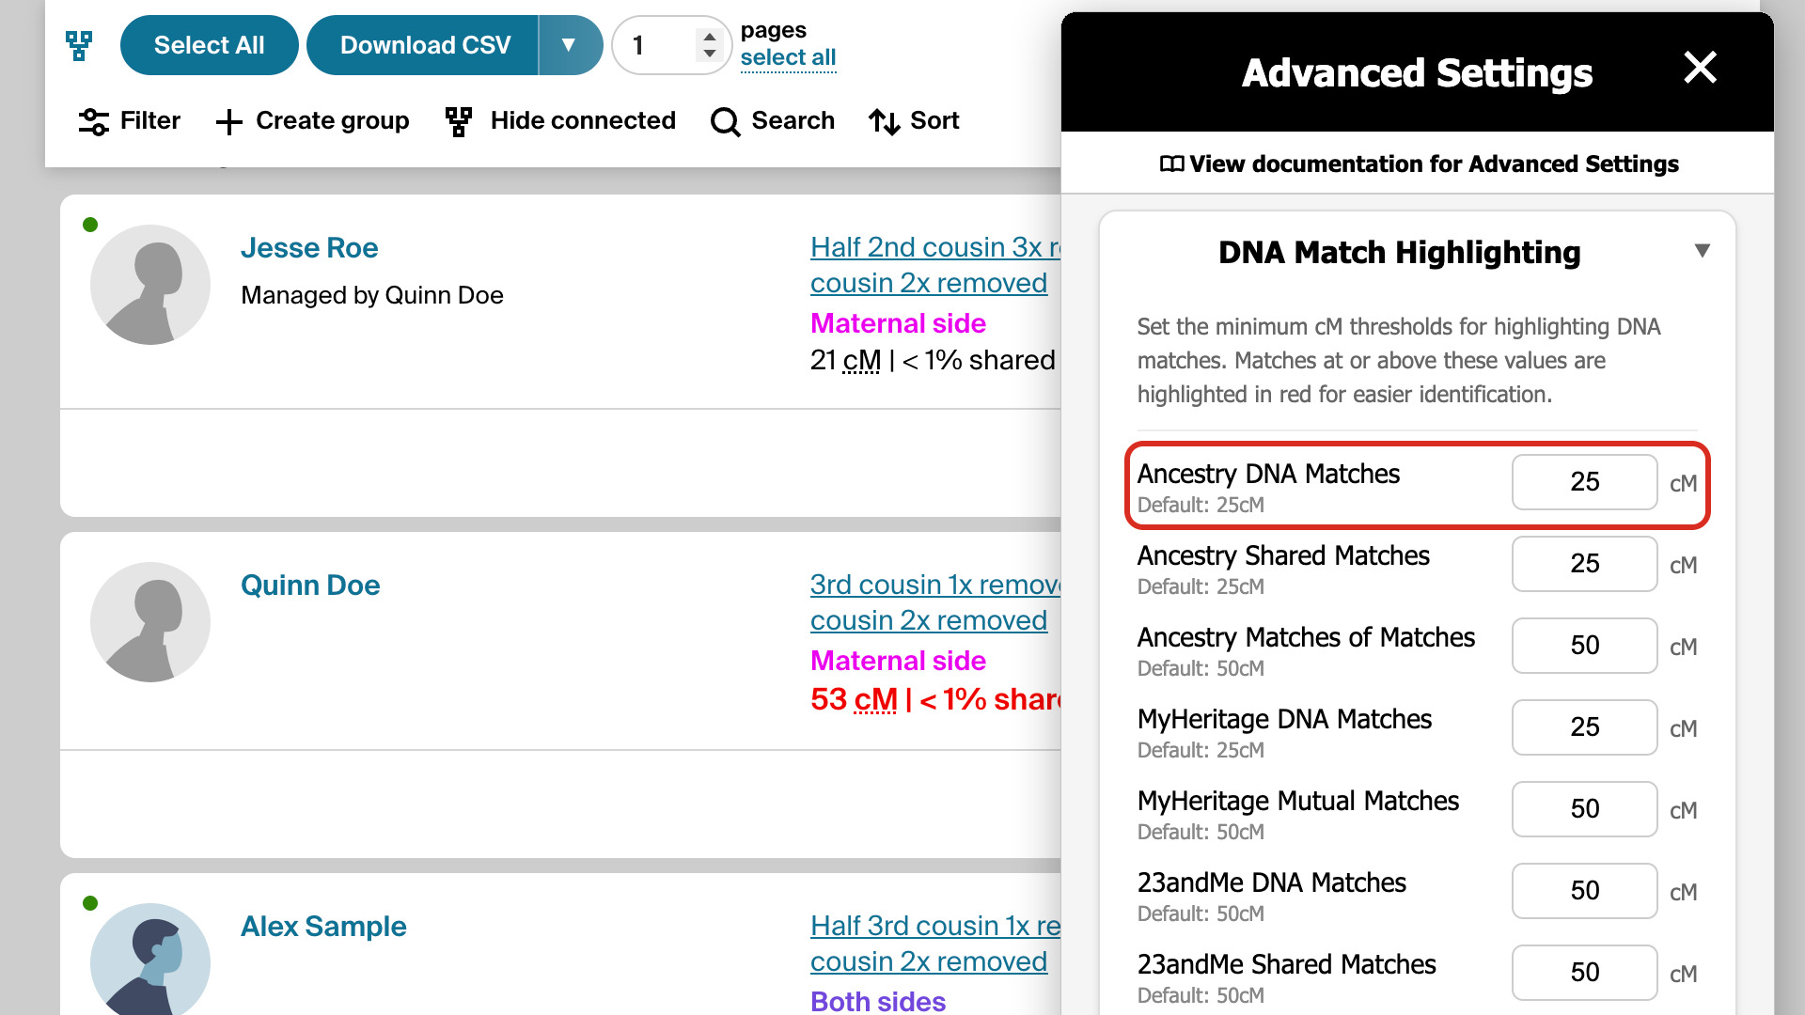The image size is (1805, 1015).
Task: Click the 'Maternal side' label for Jesse Roe
Action: [898, 323]
